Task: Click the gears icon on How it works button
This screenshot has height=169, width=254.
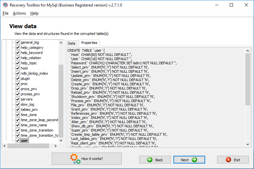Action: [75, 159]
